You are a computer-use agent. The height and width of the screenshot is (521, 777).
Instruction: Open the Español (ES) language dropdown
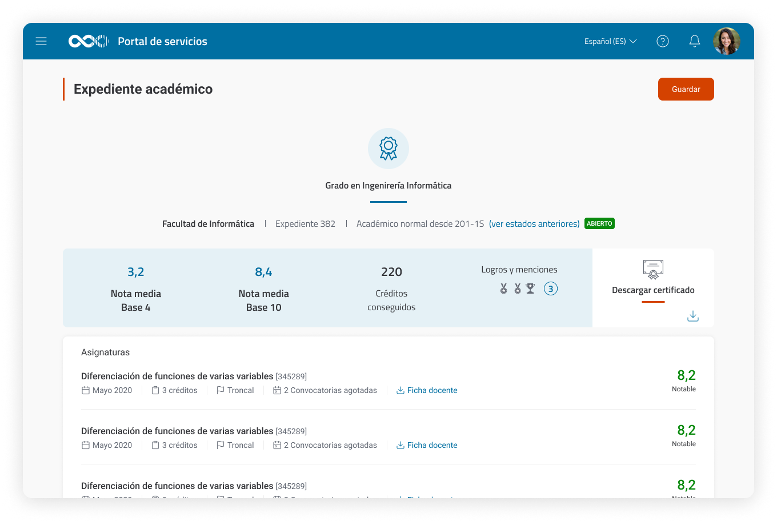pos(610,41)
